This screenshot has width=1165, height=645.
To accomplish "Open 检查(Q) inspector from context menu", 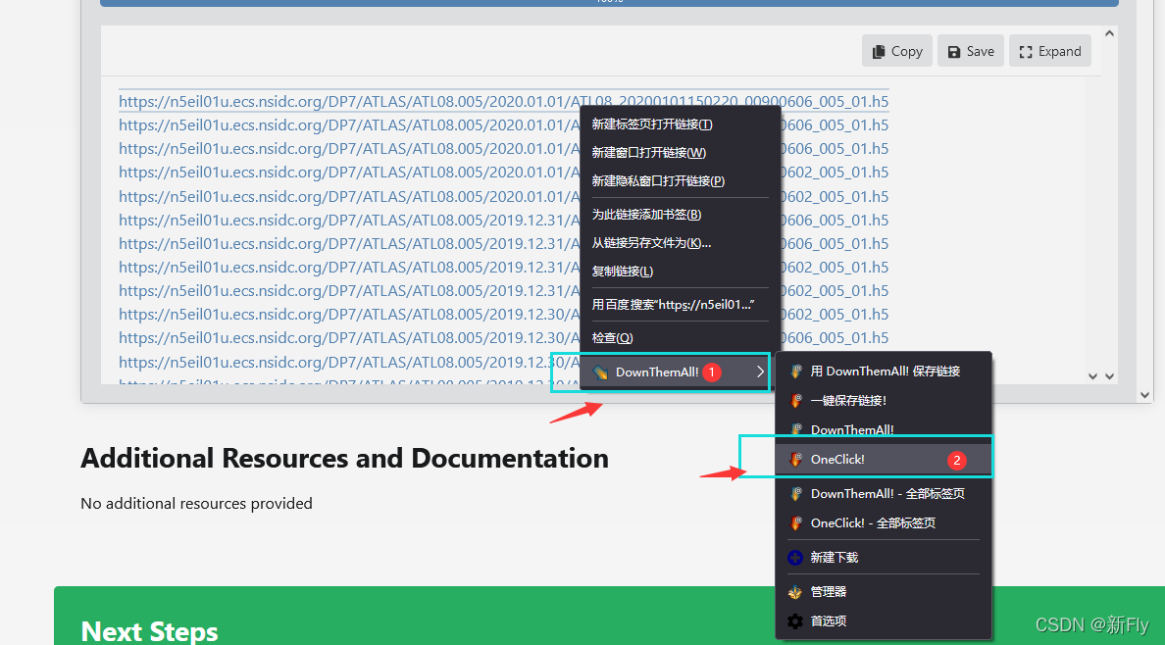I will click(680, 338).
